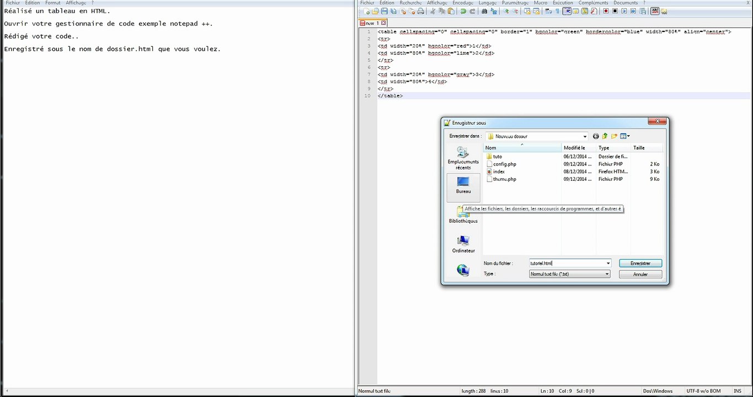
Task: Click the Playback Macro toolbar icon
Action: click(x=624, y=11)
